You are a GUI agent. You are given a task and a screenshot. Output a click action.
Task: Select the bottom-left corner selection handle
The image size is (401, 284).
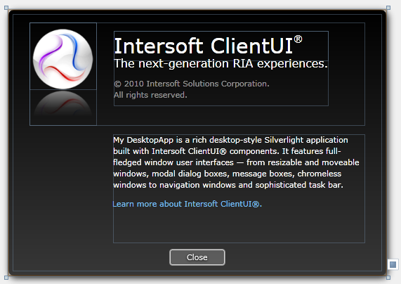[x=6, y=278]
